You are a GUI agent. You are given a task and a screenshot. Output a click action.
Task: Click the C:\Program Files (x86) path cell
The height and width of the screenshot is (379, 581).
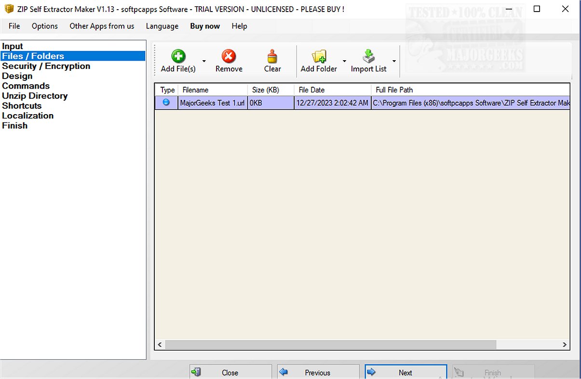click(471, 103)
